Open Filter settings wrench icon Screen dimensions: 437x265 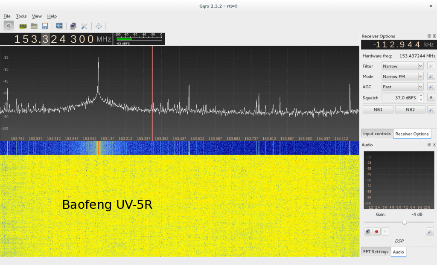tap(431, 66)
